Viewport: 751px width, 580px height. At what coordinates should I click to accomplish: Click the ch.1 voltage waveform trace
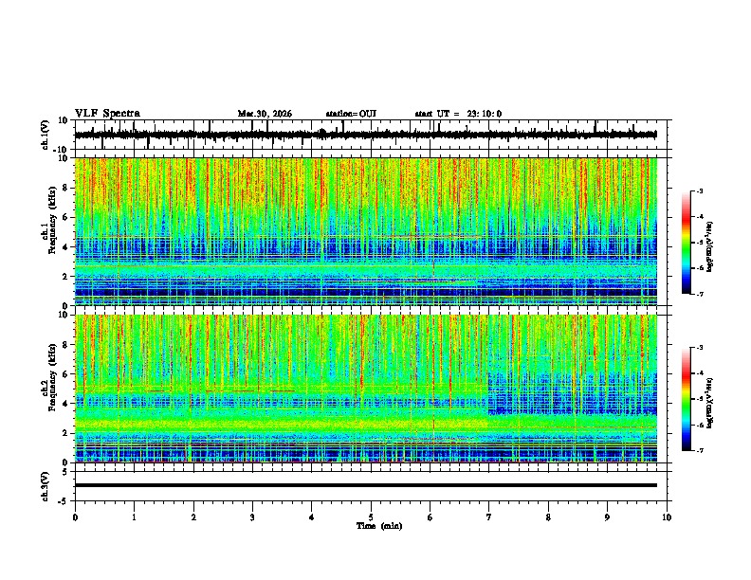(365, 135)
